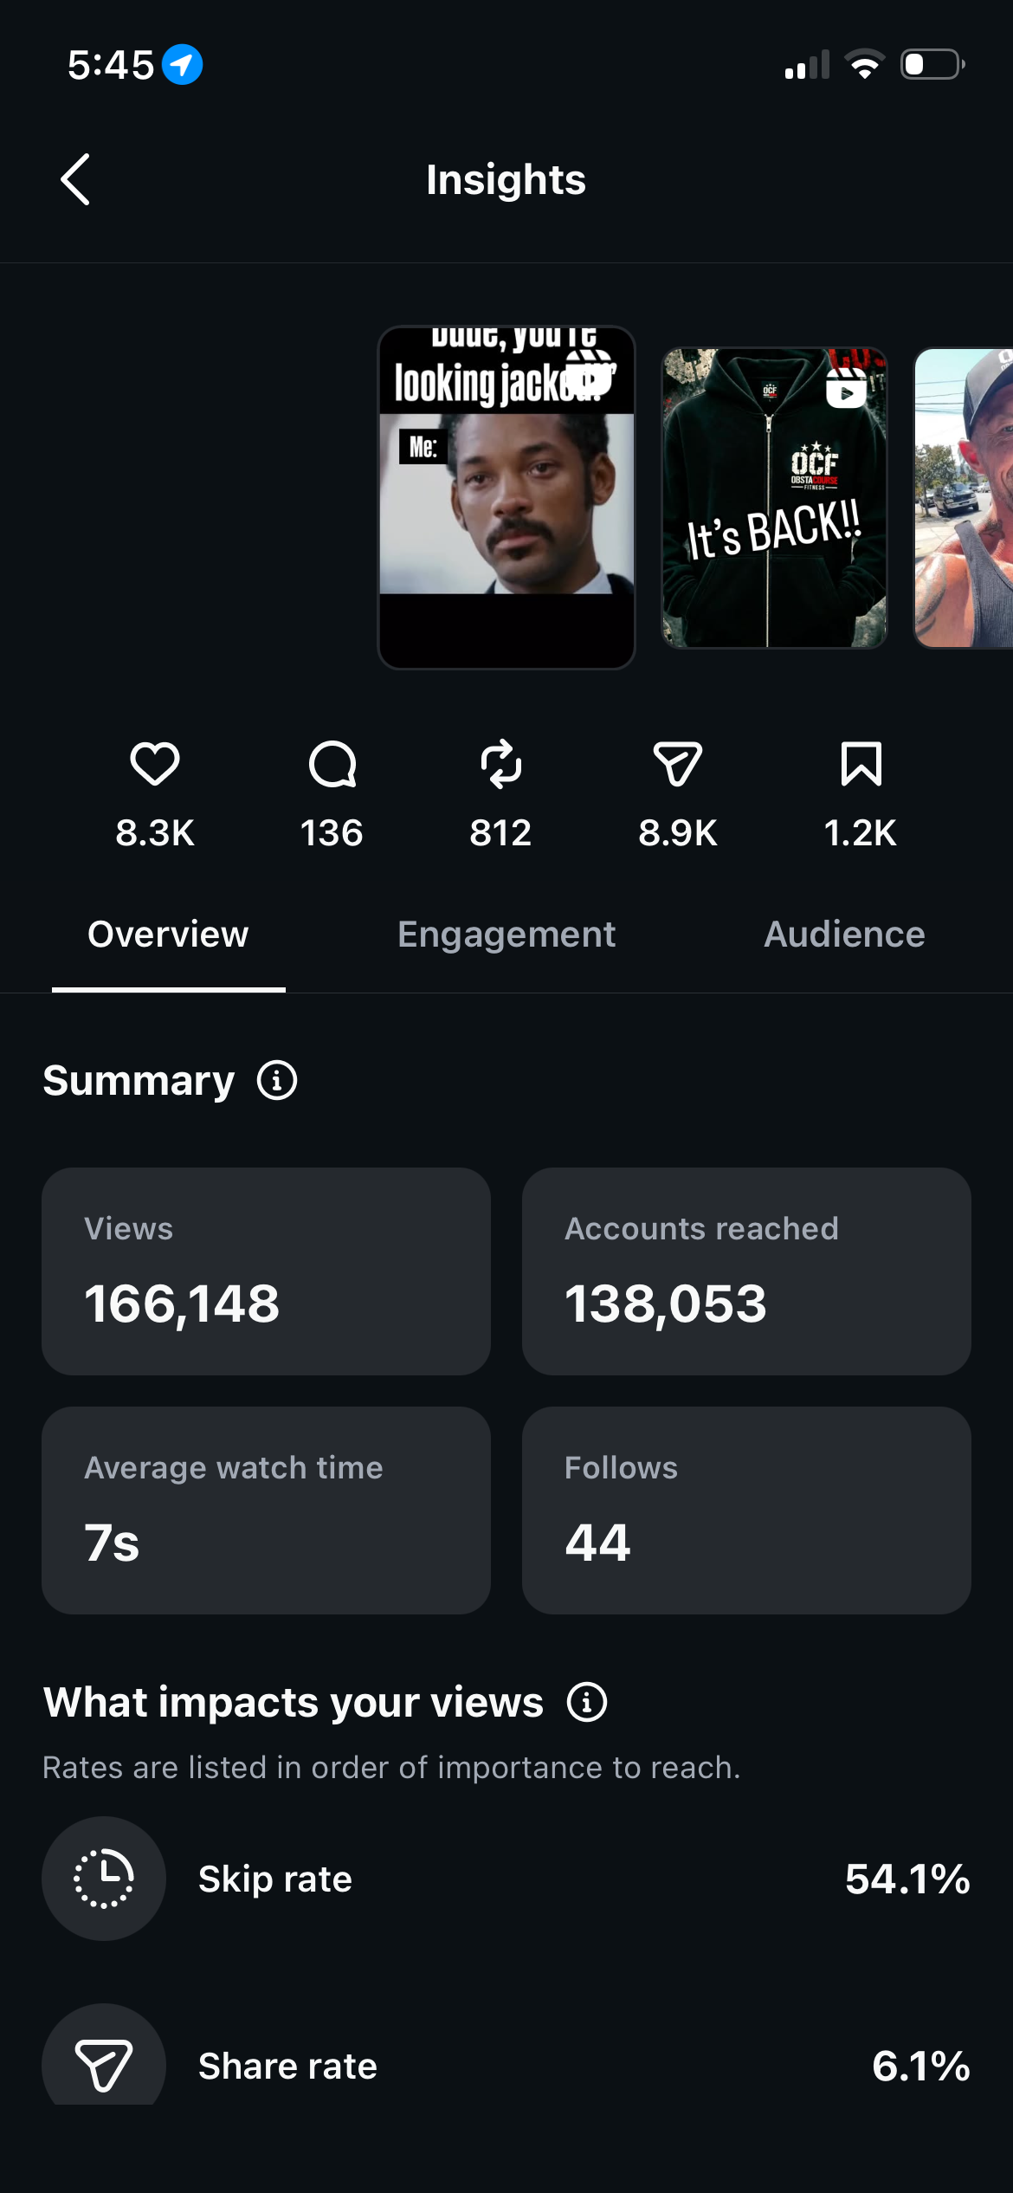Open the Views 166,148 card
The height and width of the screenshot is (2193, 1013).
[266, 1271]
